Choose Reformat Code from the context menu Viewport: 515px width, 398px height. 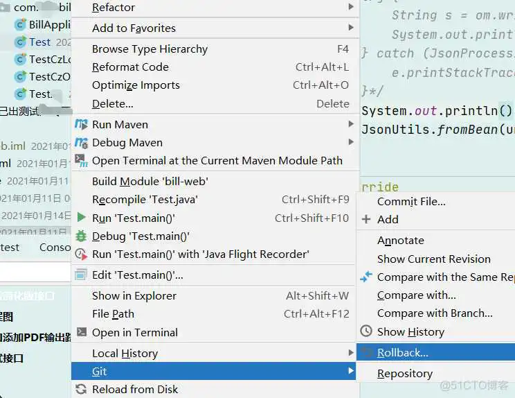click(x=130, y=67)
